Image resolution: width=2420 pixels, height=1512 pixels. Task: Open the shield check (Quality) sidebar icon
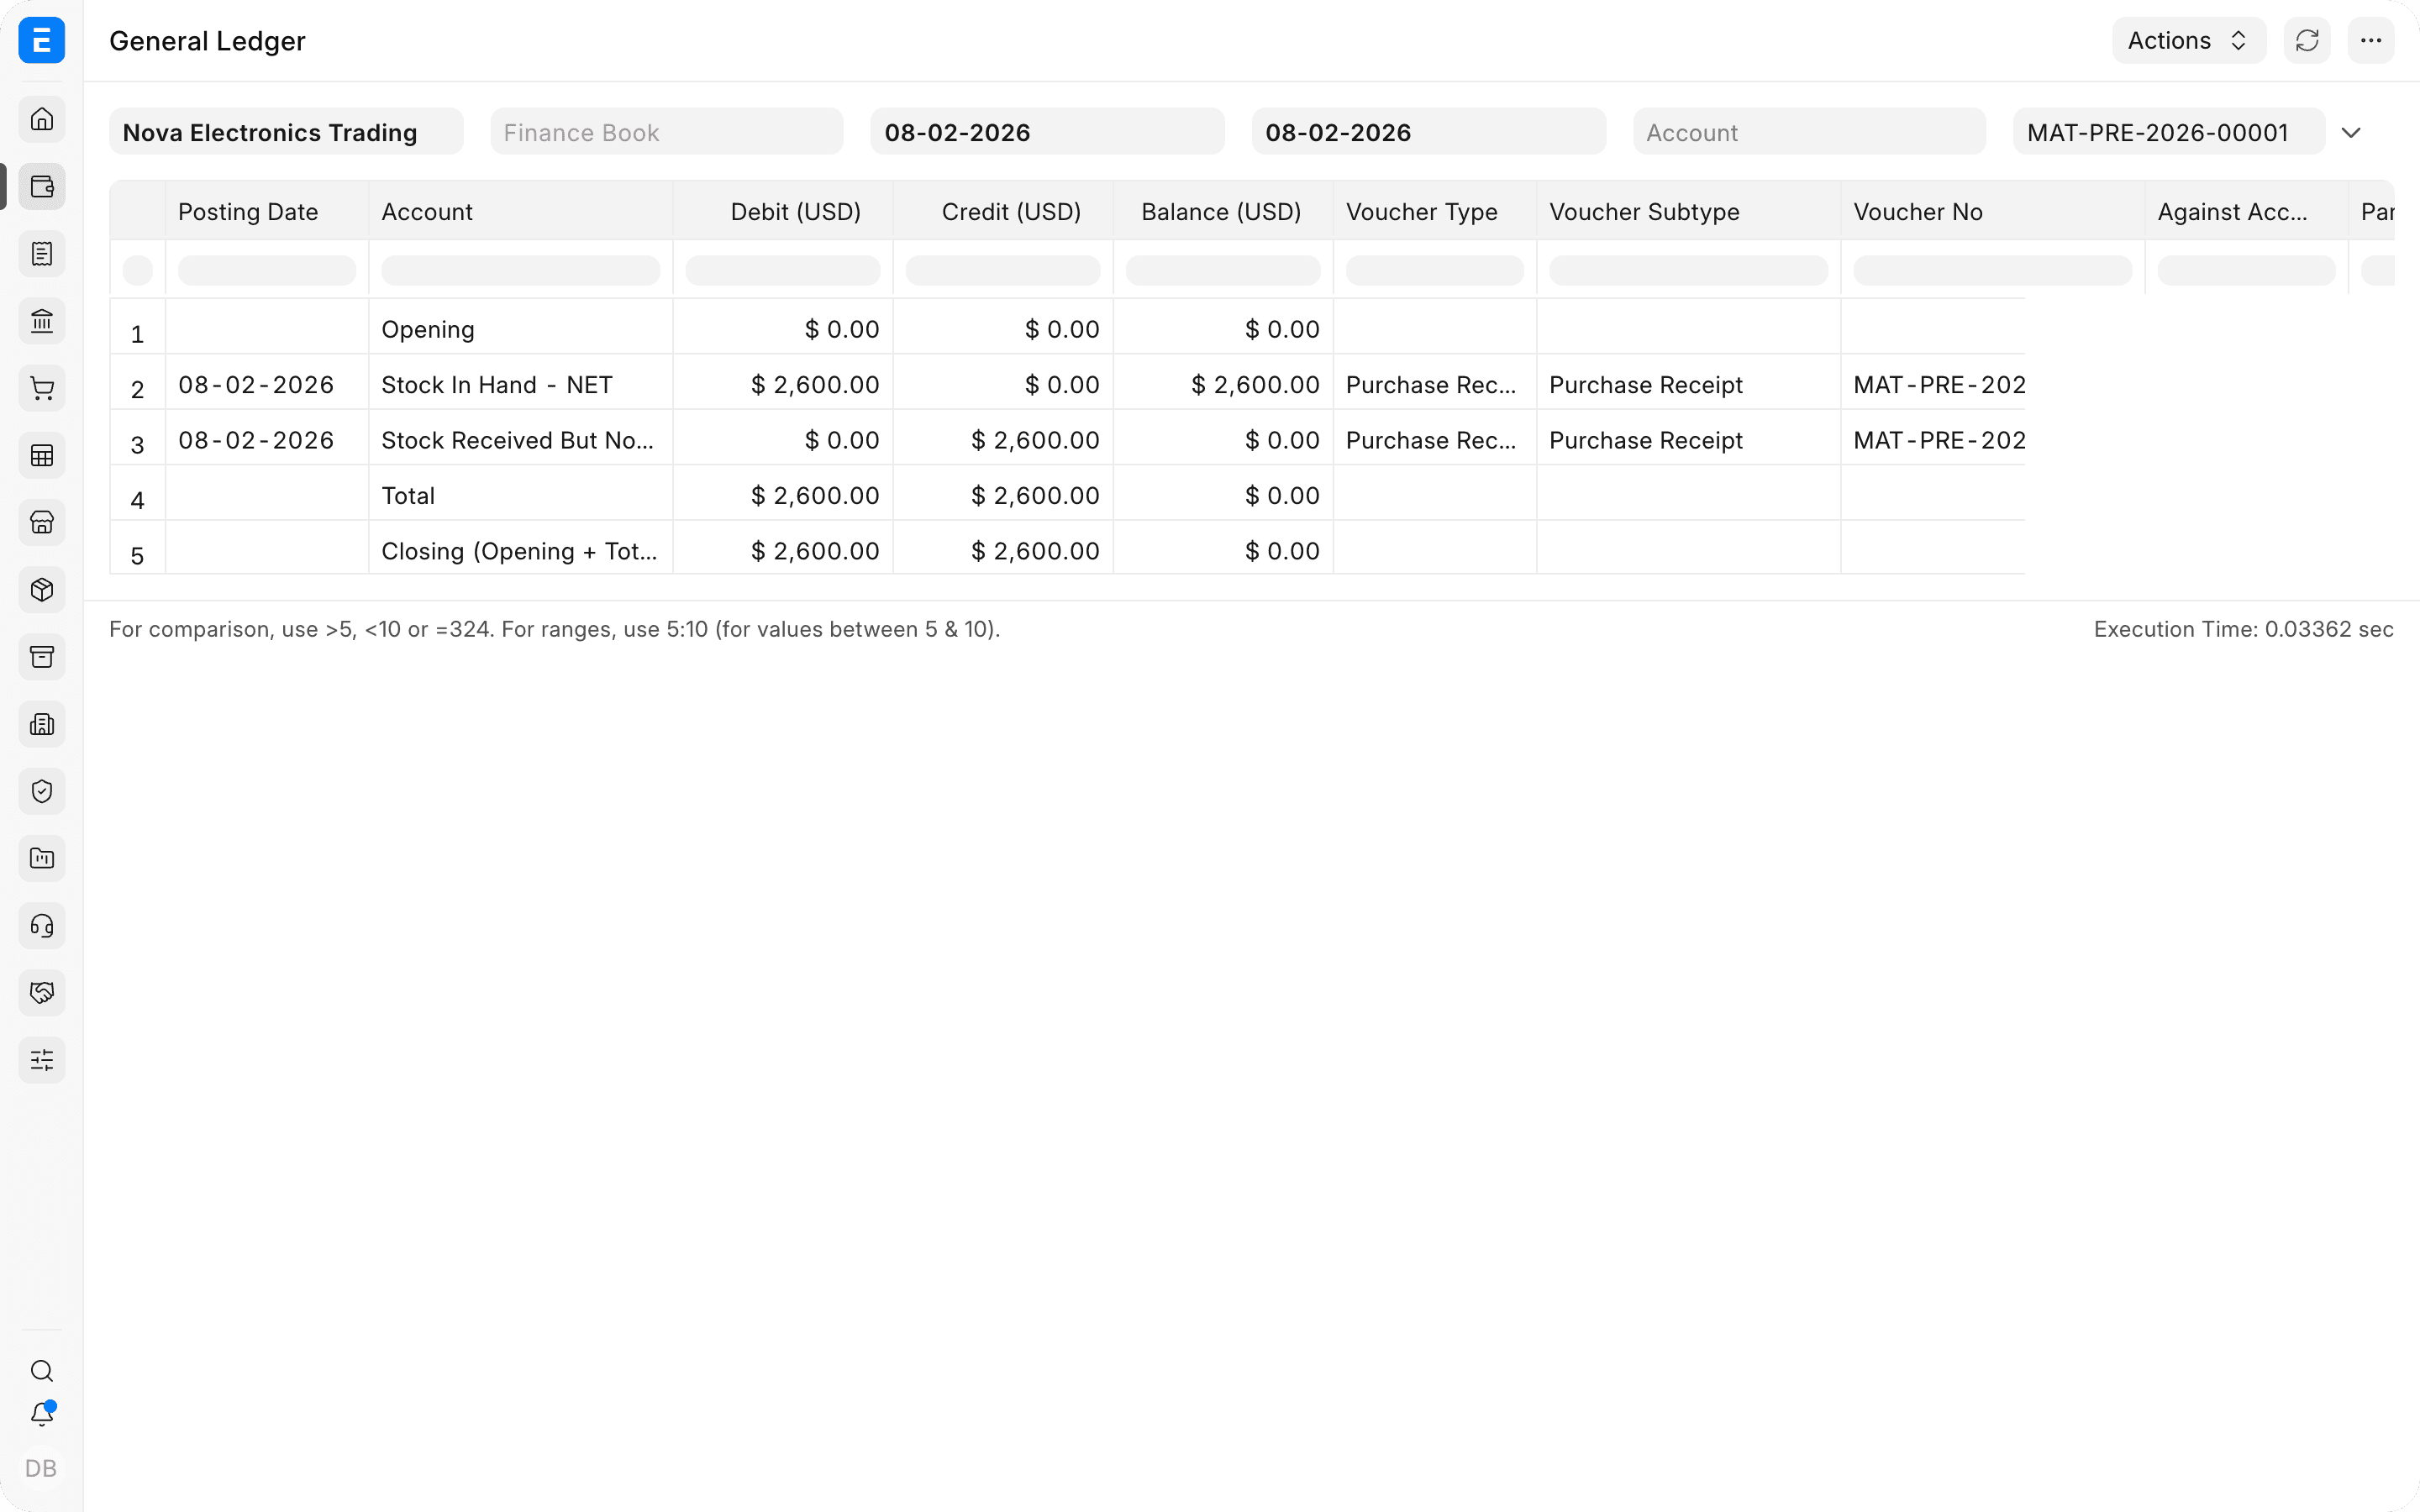pyautogui.click(x=42, y=791)
